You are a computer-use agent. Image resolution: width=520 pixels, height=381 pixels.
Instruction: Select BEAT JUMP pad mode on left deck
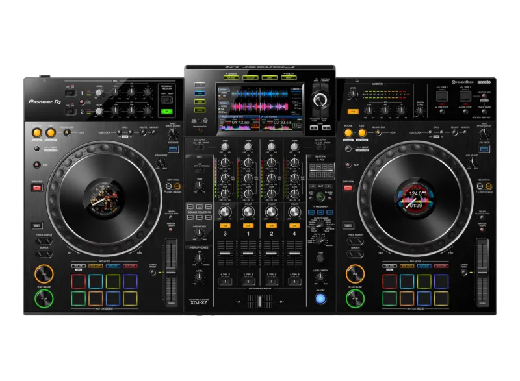pyautogui.click(x=130, y=266)
